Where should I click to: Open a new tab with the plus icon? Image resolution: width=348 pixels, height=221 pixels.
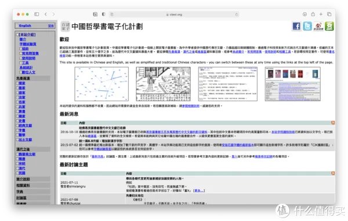click(x=321, y=14)
